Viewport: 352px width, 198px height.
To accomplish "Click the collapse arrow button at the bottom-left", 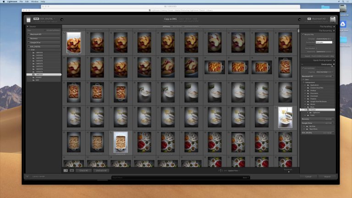I will coord(27,176).
